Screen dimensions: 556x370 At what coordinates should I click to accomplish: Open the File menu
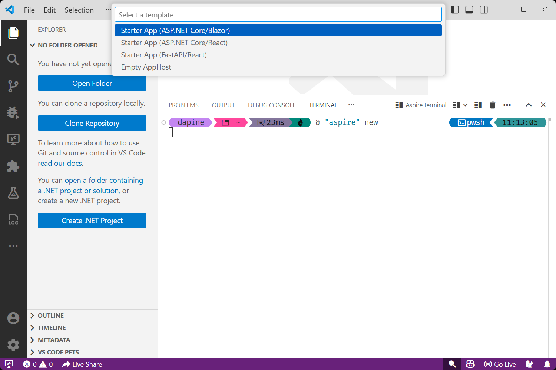[x=29, y=10]
